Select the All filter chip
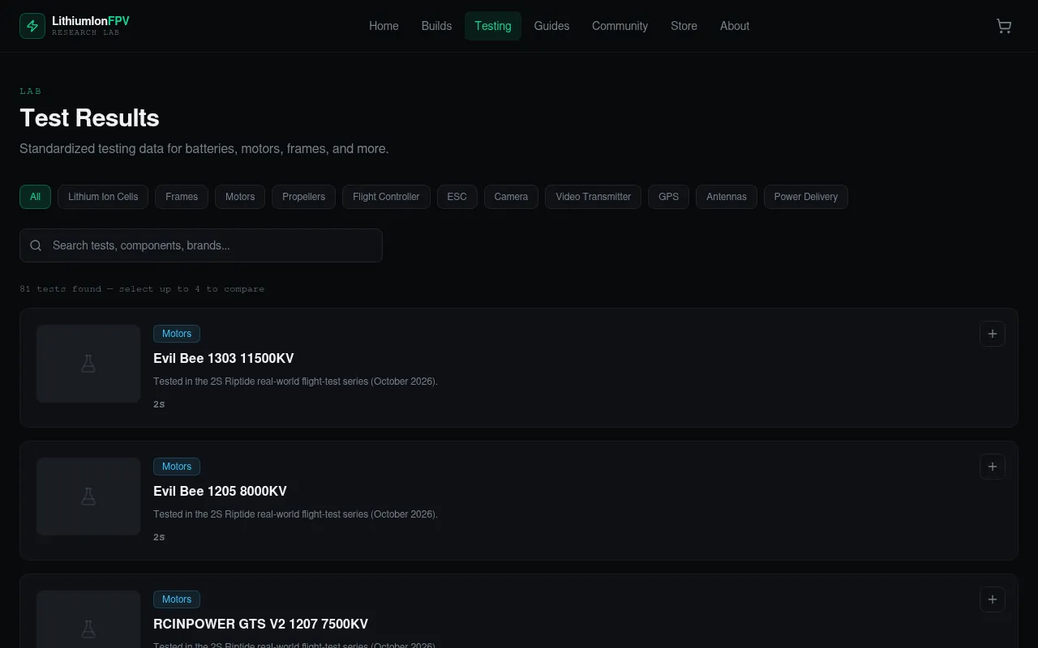1038x648 pixels. point(35,197)
